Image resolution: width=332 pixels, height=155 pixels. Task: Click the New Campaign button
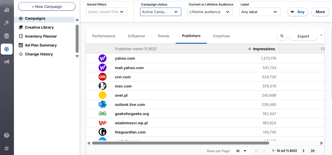click(47, 6)
